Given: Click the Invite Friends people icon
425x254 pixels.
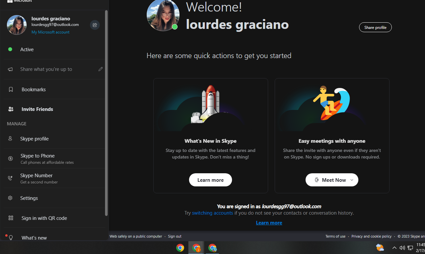Looking at the screenshot, I should point(11,109).
